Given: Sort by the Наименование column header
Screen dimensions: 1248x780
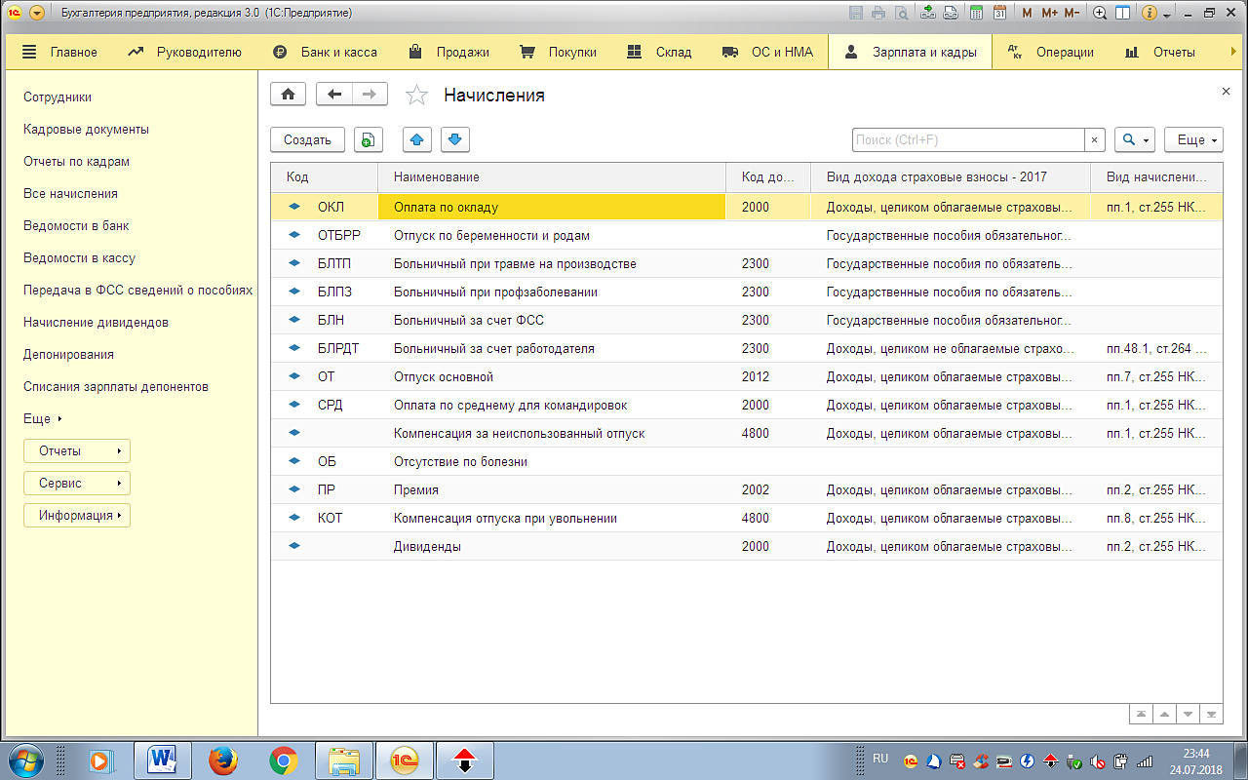Looking at the screenshot, I should coord(551,176).
